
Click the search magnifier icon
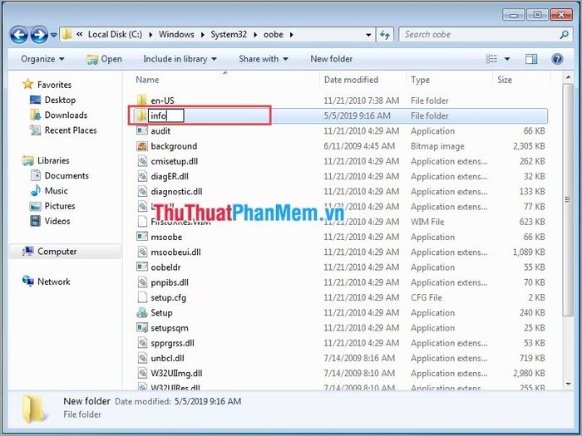coord(564,35)
